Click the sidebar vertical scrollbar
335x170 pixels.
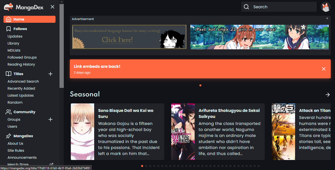[x=62, y=45]
